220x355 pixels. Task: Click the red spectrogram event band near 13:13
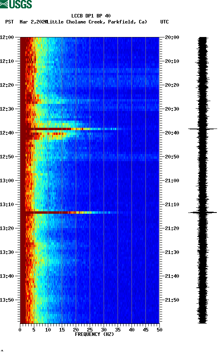pyautogui.click(x=69, y=213)
